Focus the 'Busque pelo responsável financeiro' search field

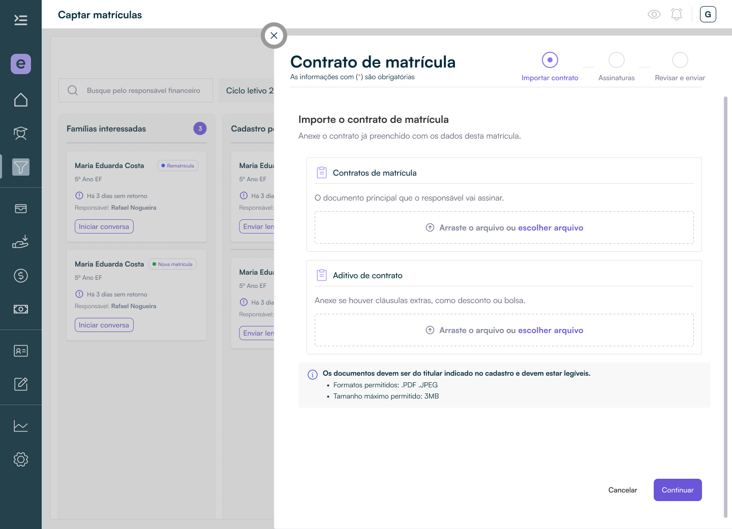[x=136, y=90]
